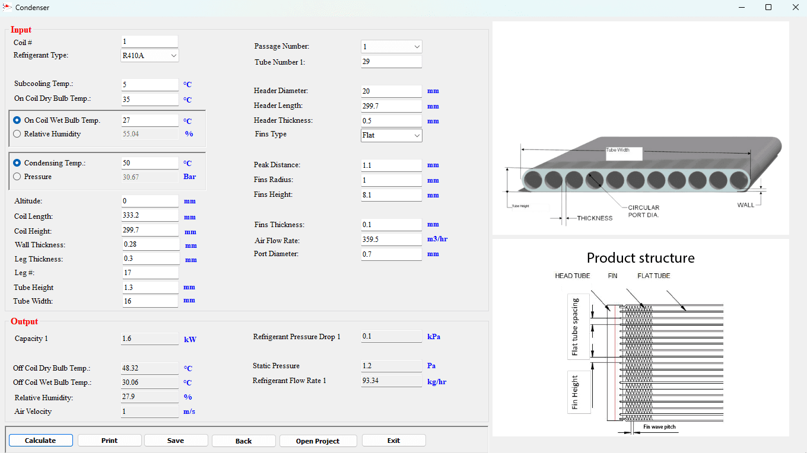This screenshot has width=807, height=453.
Task: Click Fins Radius input field
Action: pyautogui.click(x=391, y=180)
